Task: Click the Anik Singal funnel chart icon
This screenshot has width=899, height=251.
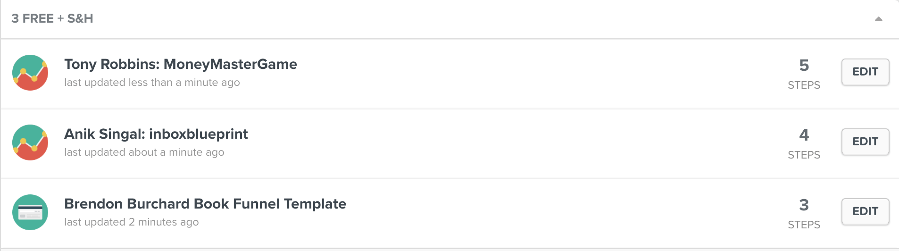Action: (x=30, y=142)
